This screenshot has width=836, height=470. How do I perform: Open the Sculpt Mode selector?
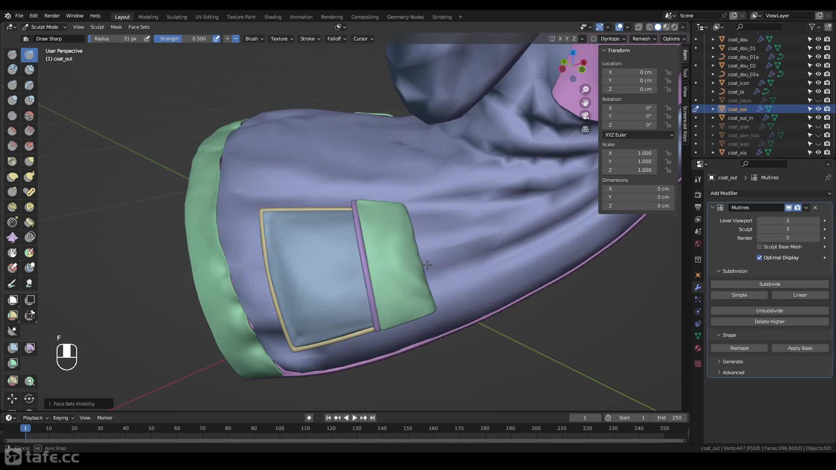(x=44, y=27)
